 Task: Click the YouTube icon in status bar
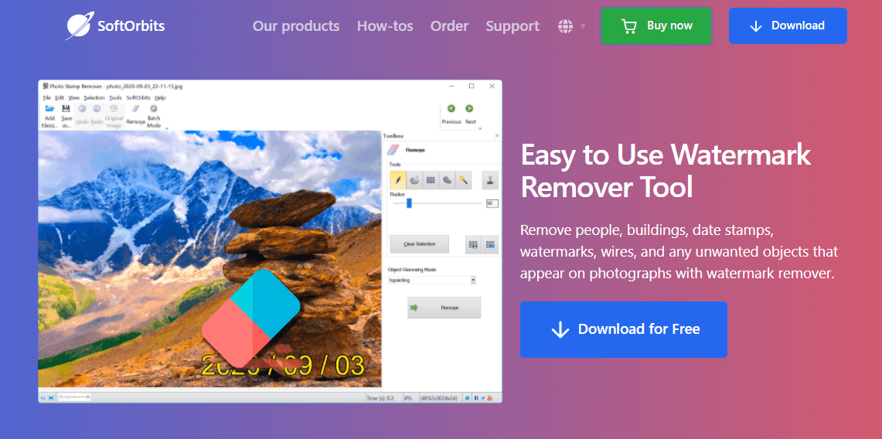pos(489,398)
